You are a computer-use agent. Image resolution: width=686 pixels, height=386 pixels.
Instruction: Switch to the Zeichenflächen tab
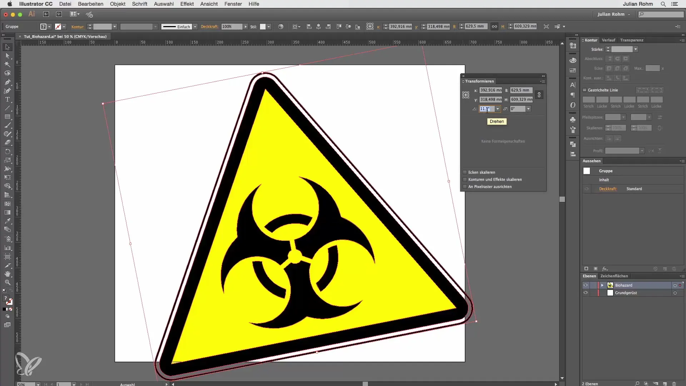coord(614,276)
